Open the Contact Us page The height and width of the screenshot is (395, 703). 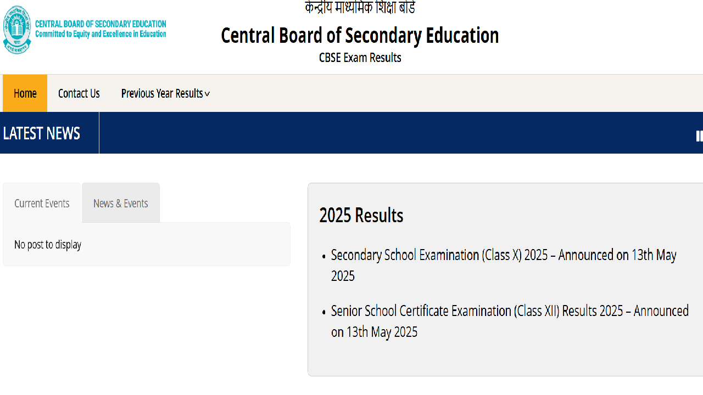79,94
